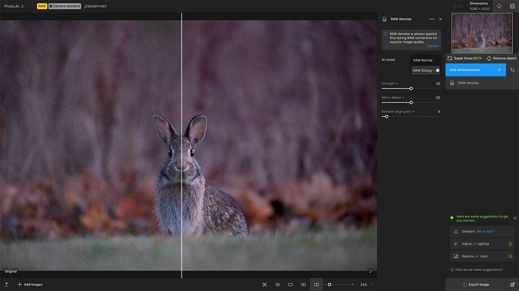
Task: Adjust the zoom level slider handle
Action: [x=329, y=284]
